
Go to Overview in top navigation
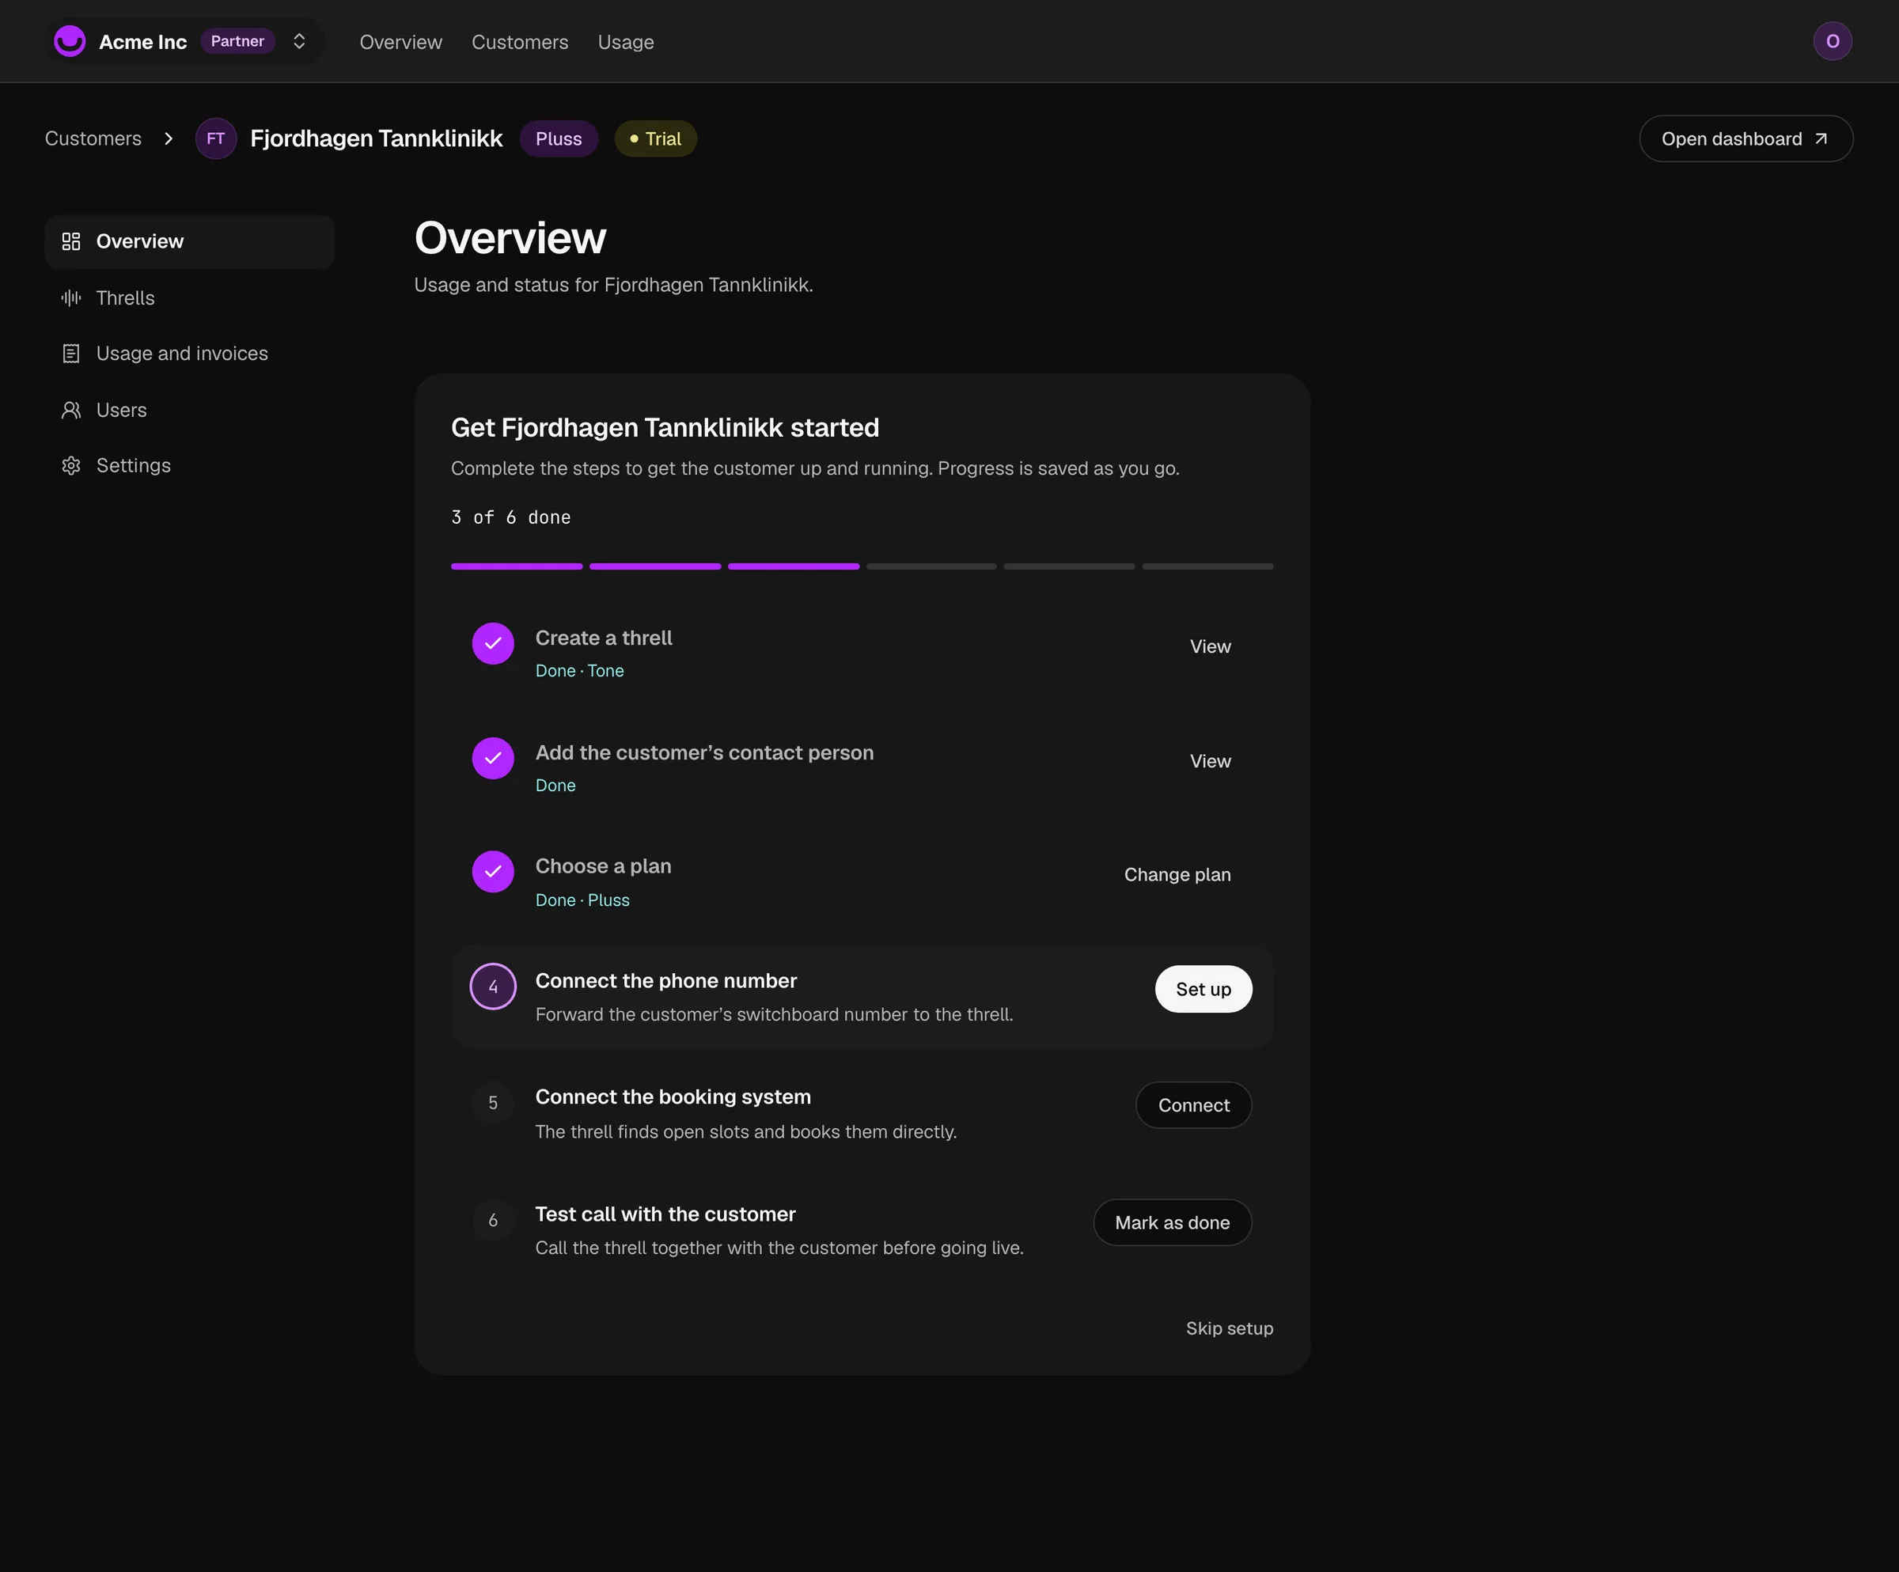400,43
